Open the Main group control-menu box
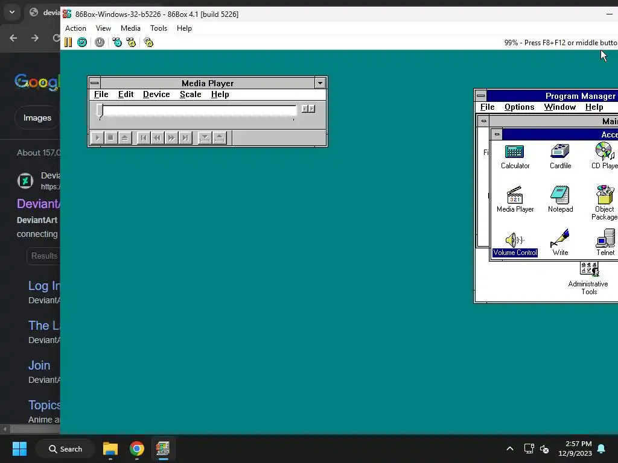The height and width of the screenshot is (463, 618). pyautogui.click(x=483, y=121)
